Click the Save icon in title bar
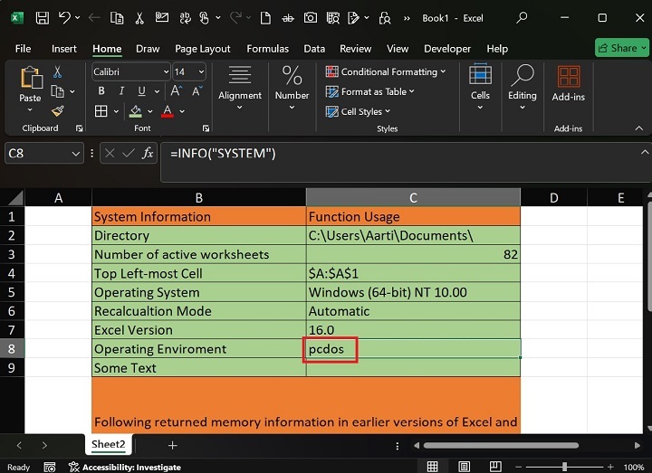Image resolution: width=652 pixels, height=473 pixels. click(42, 18)
